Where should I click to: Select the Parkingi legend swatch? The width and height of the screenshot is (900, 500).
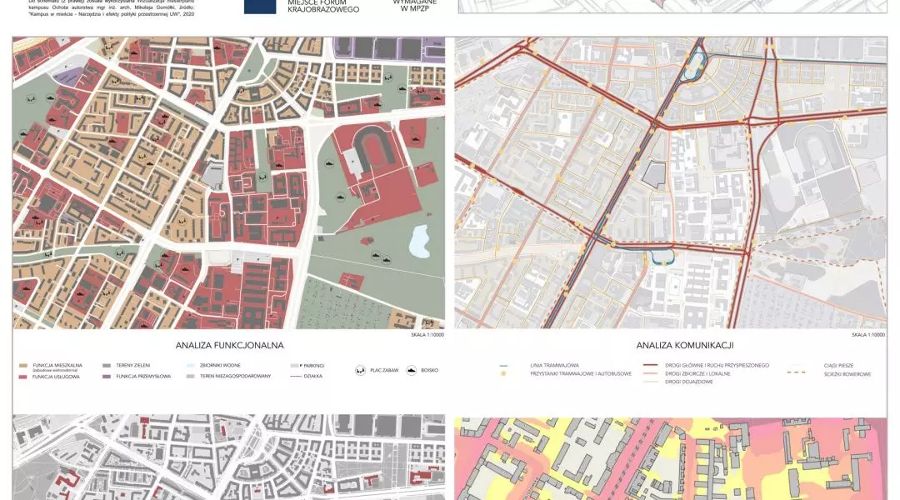pos(294,366)
